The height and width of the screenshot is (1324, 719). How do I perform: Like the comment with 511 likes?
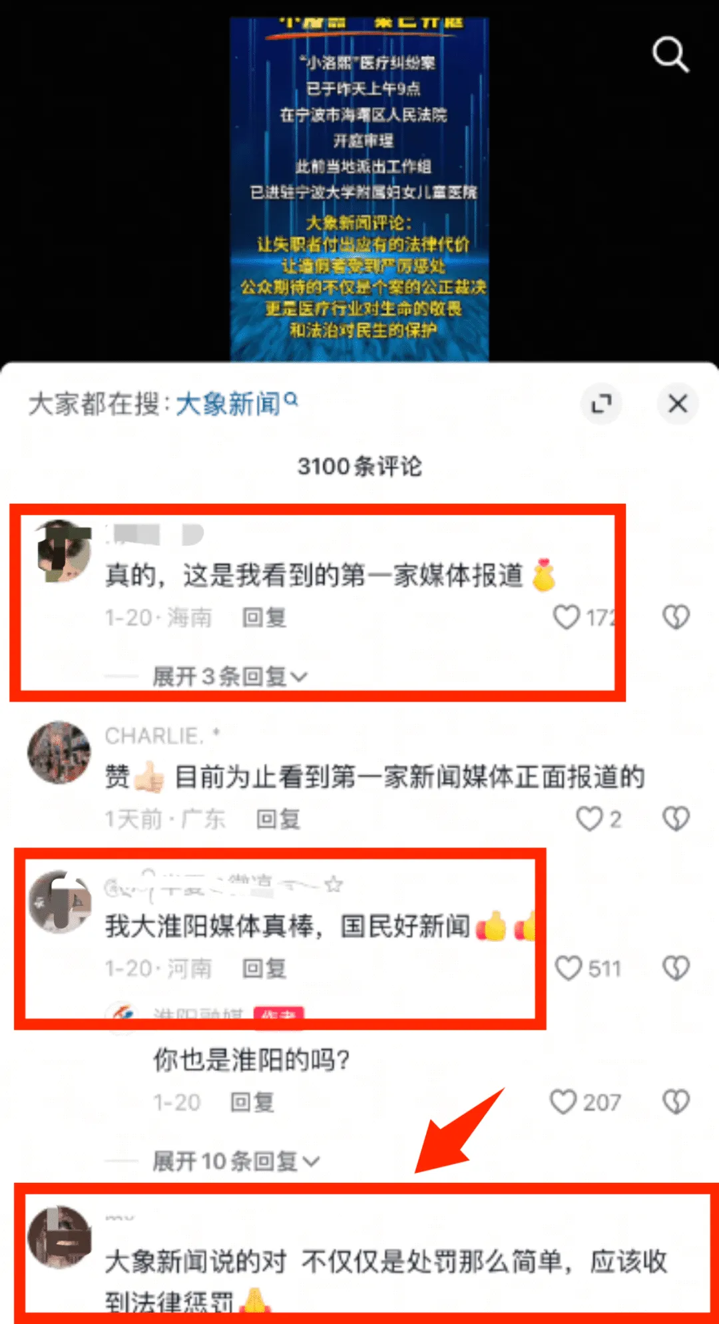pos(569,969)
